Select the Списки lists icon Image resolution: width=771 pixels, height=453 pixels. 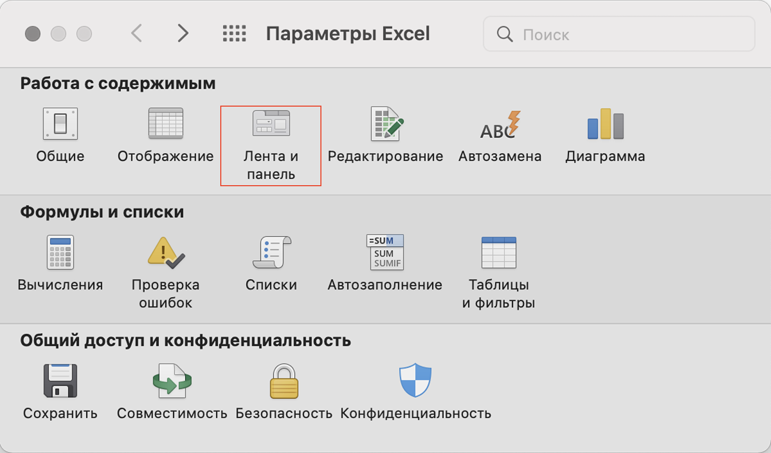click(271, 253)
